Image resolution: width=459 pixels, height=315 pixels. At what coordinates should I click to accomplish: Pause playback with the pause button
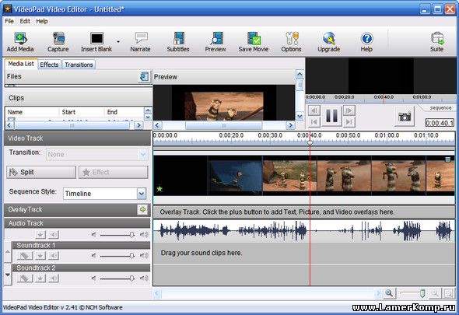tap(331, 116)
